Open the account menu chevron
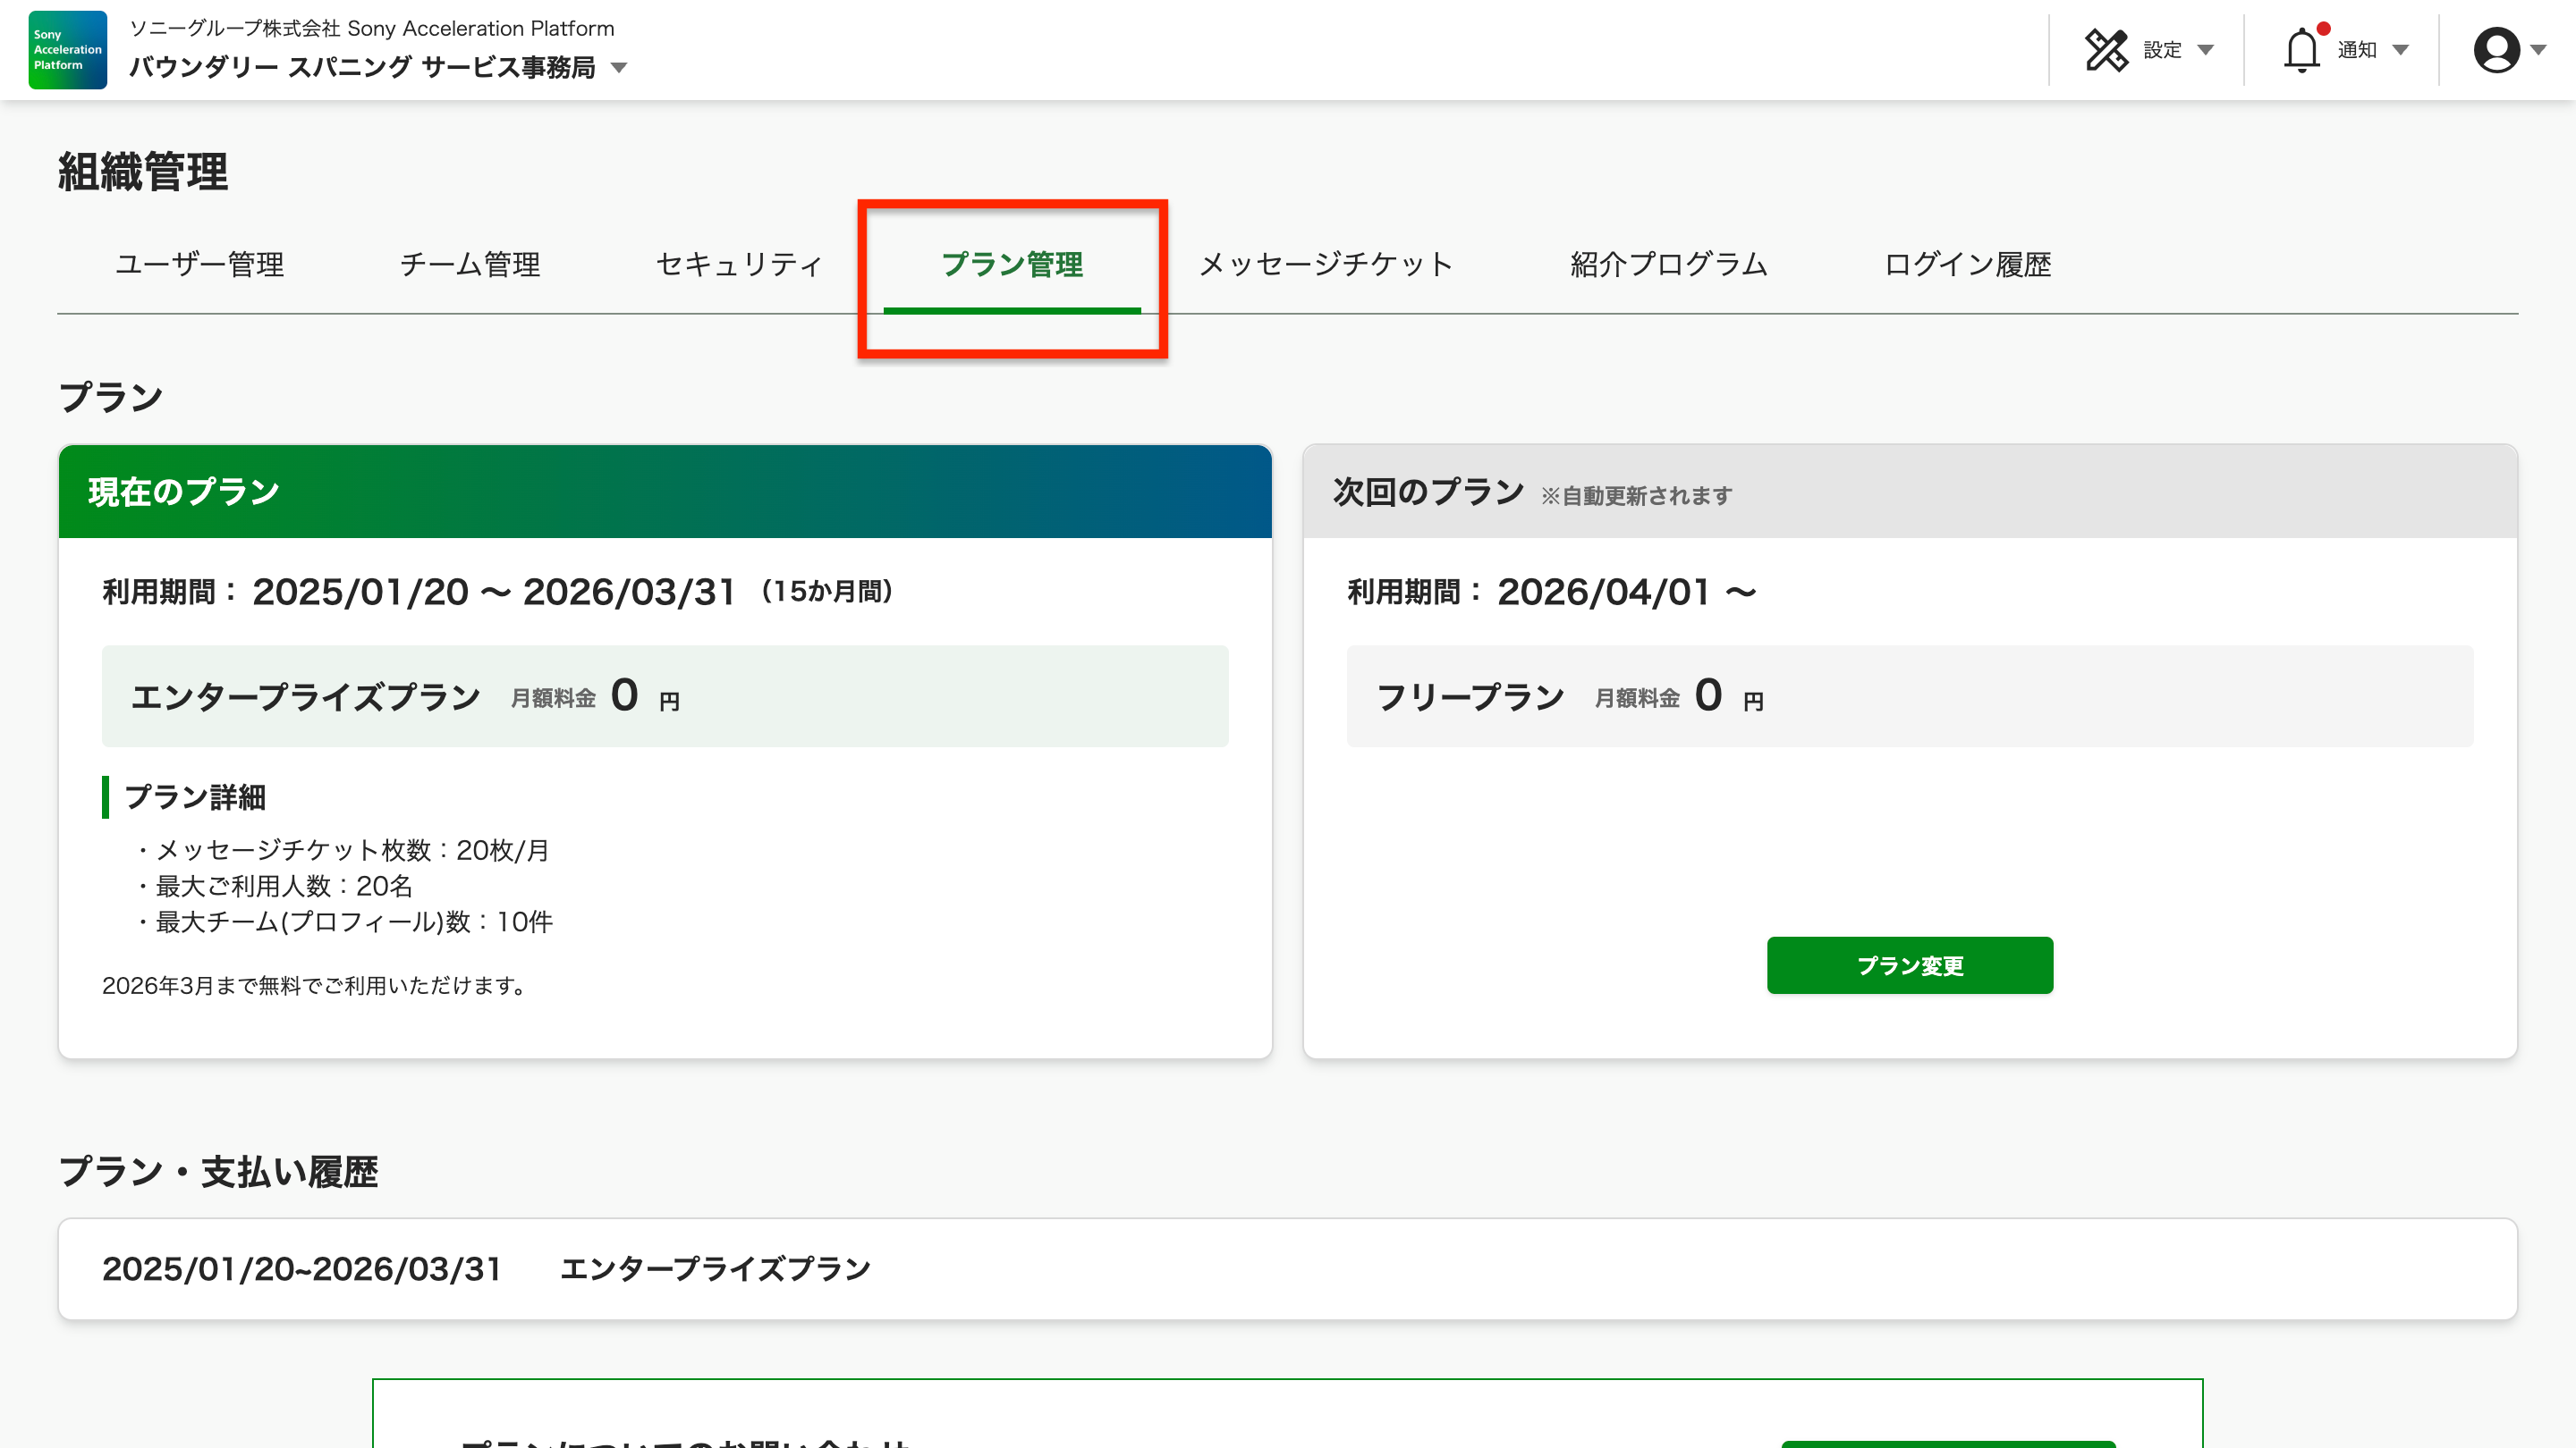 [2541, 52]
